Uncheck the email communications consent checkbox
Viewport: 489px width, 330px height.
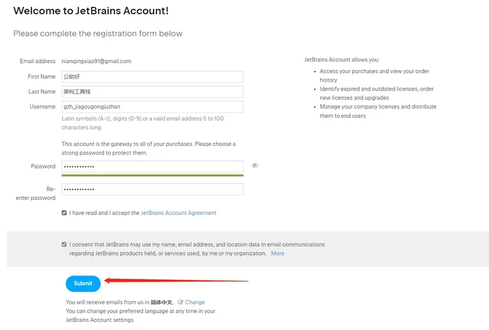click(64, 244)
